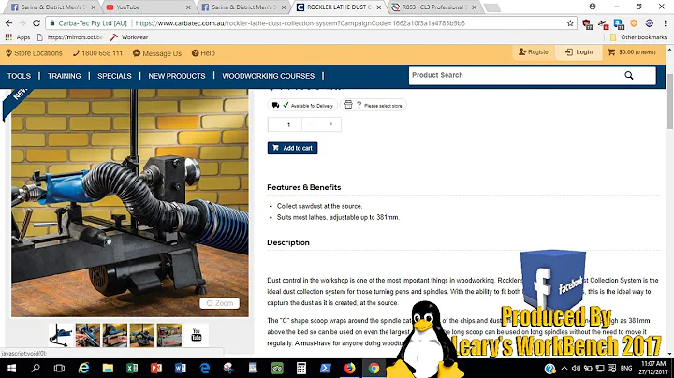Open Task View on the taskbar
The width and height of the screenshot is (674, 378).
(59, 368)
